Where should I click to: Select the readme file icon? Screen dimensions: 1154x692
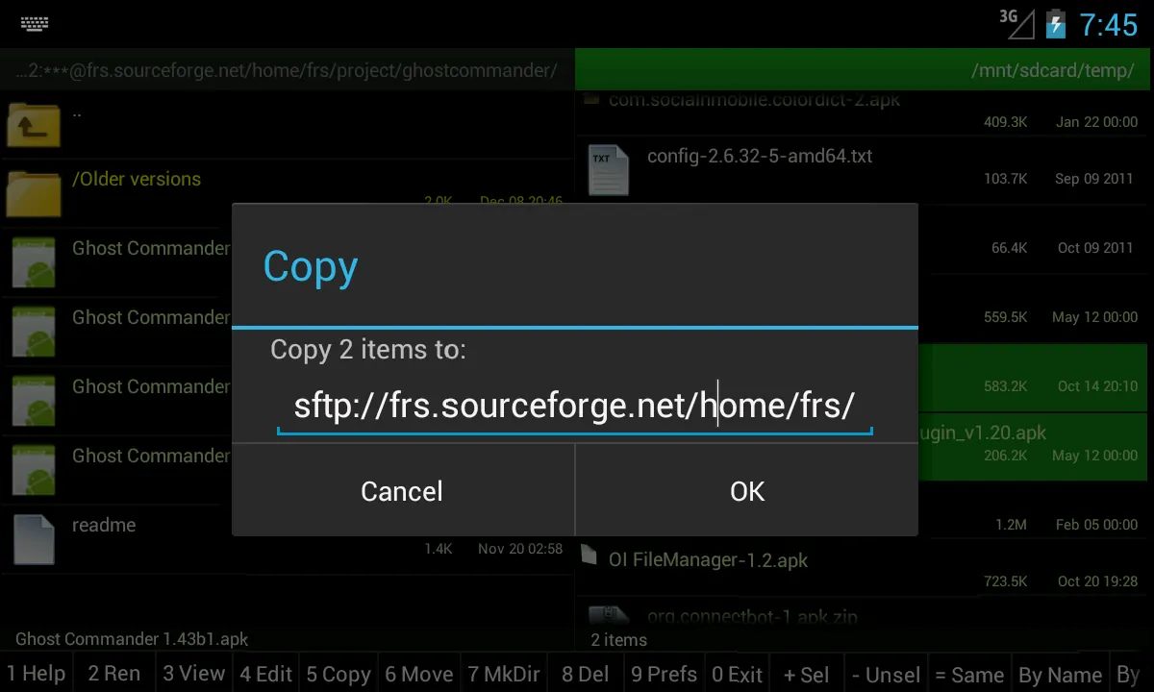pos(34,539)
